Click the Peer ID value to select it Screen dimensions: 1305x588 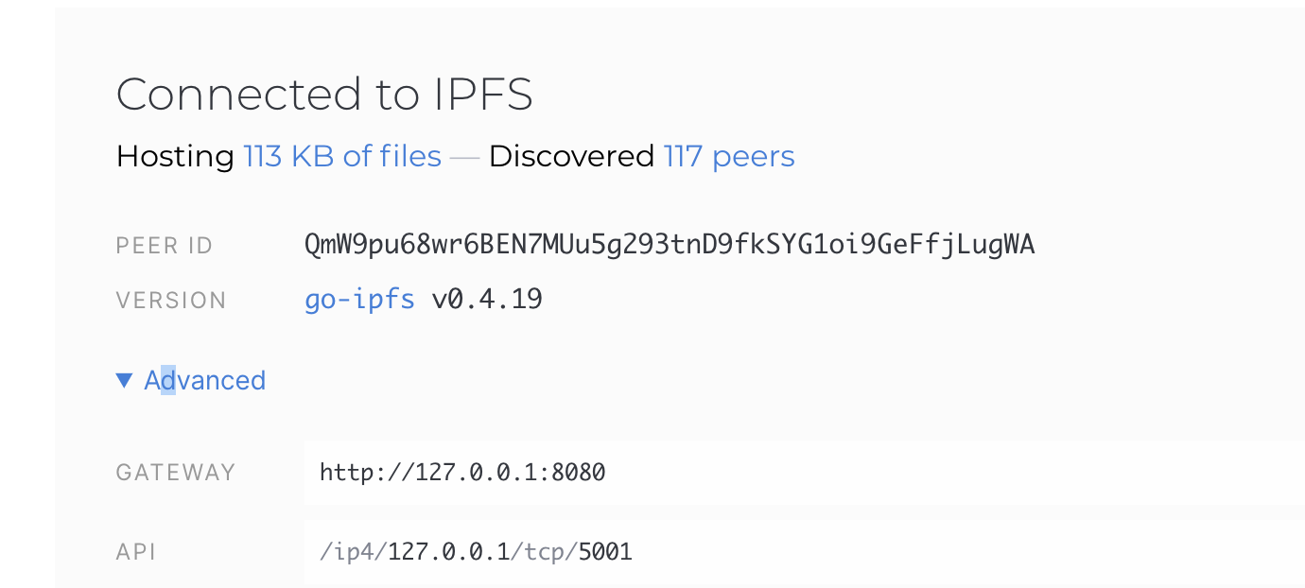669,244
